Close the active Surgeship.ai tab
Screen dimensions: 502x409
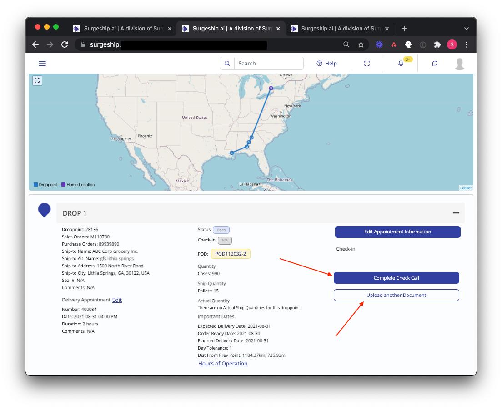278,29
